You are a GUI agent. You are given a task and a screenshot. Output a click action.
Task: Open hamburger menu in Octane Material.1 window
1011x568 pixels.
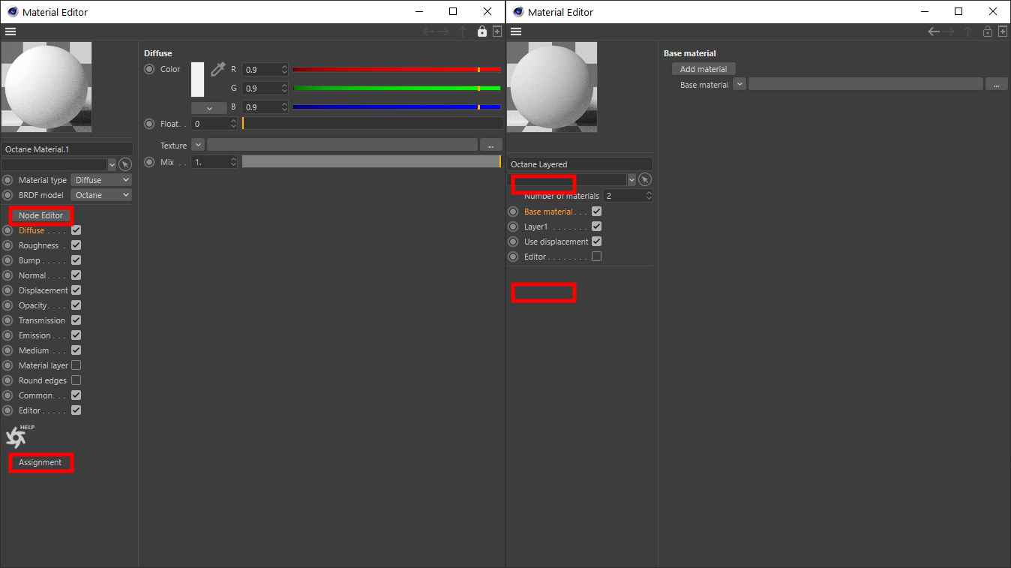point(10,32)
